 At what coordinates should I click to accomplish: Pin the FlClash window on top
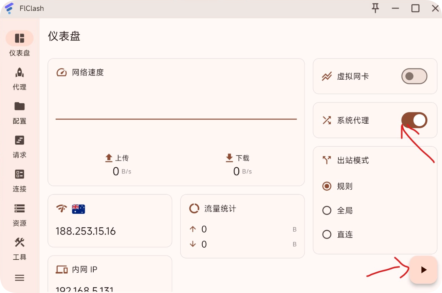[375, 8]
